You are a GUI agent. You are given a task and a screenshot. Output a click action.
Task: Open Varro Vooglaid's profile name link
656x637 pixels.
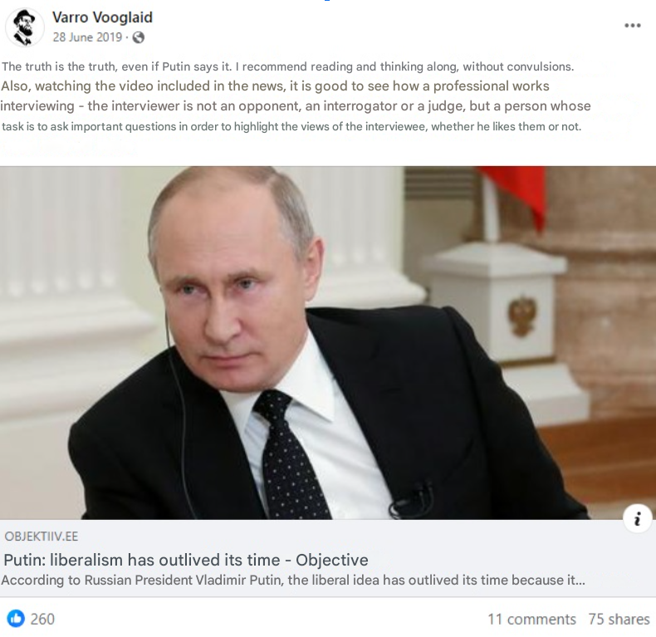point(102,17)
